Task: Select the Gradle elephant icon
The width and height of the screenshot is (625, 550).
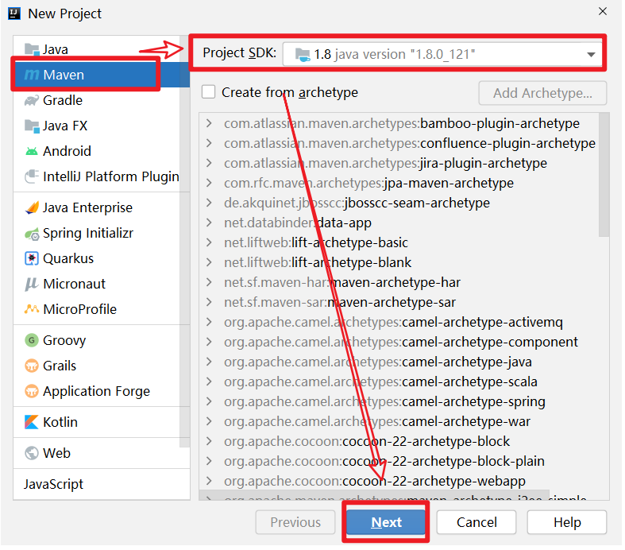Action: (x=32, y=100)
